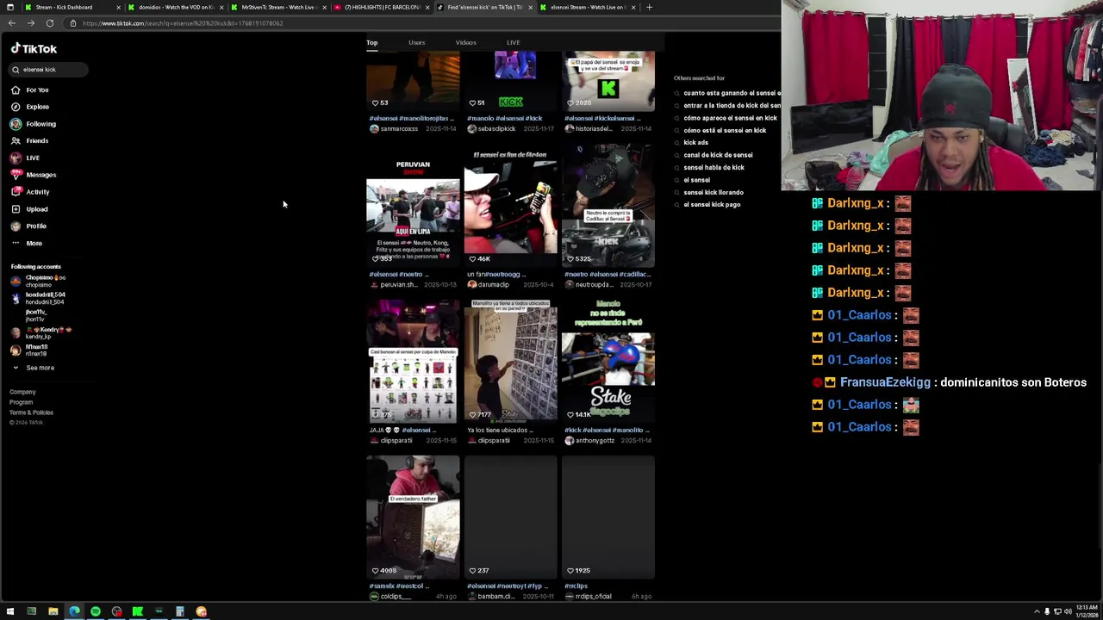Viewport: 1103px width, 620px height.
Task: Open a new browser tab with plus button
Action: [649, 7]
